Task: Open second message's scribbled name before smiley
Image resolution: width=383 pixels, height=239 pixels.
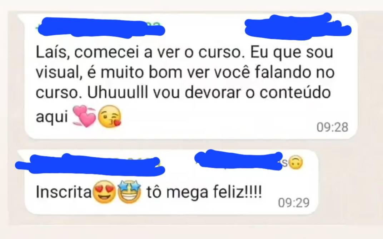Action: tap(239, 161)
